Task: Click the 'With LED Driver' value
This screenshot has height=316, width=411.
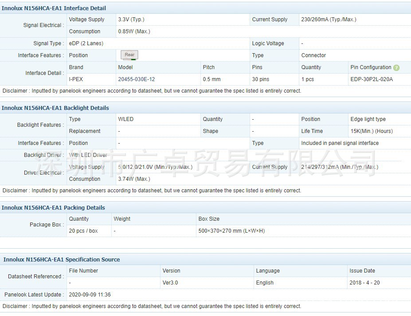Action: 88,155
